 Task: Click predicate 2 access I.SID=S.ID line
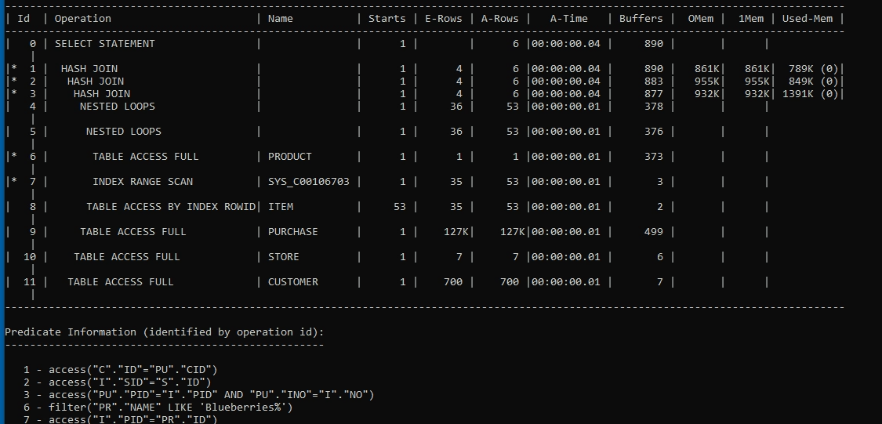tap(118, 382)
